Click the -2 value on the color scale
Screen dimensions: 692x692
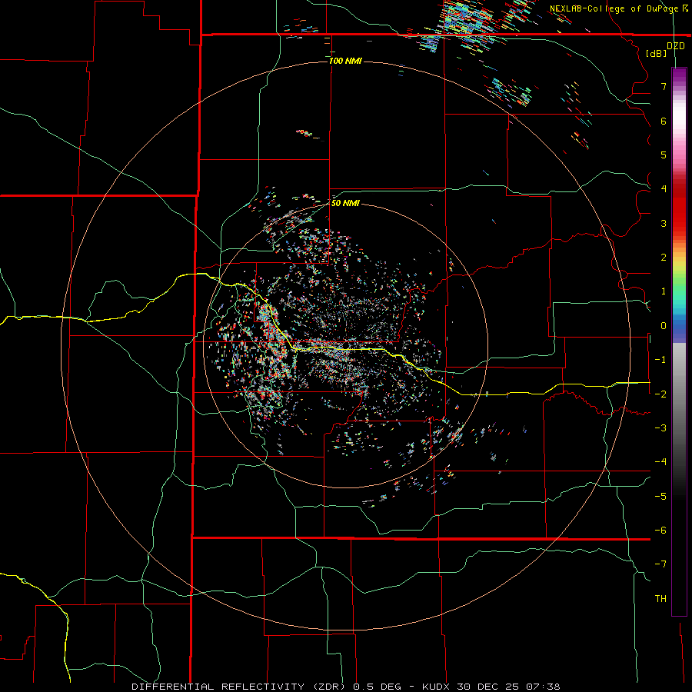pos(660,394)
